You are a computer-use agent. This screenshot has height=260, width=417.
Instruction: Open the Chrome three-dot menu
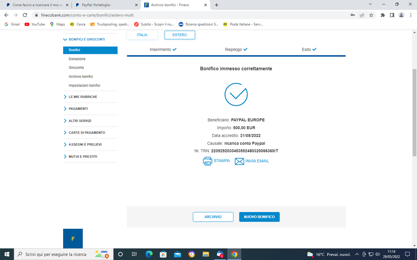click(411, 15)
